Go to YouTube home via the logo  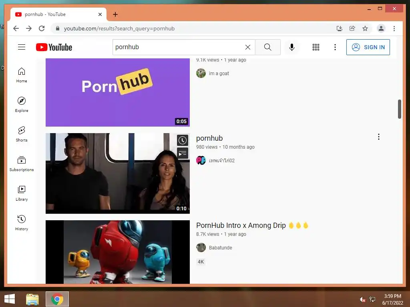(x=54, y=47)
